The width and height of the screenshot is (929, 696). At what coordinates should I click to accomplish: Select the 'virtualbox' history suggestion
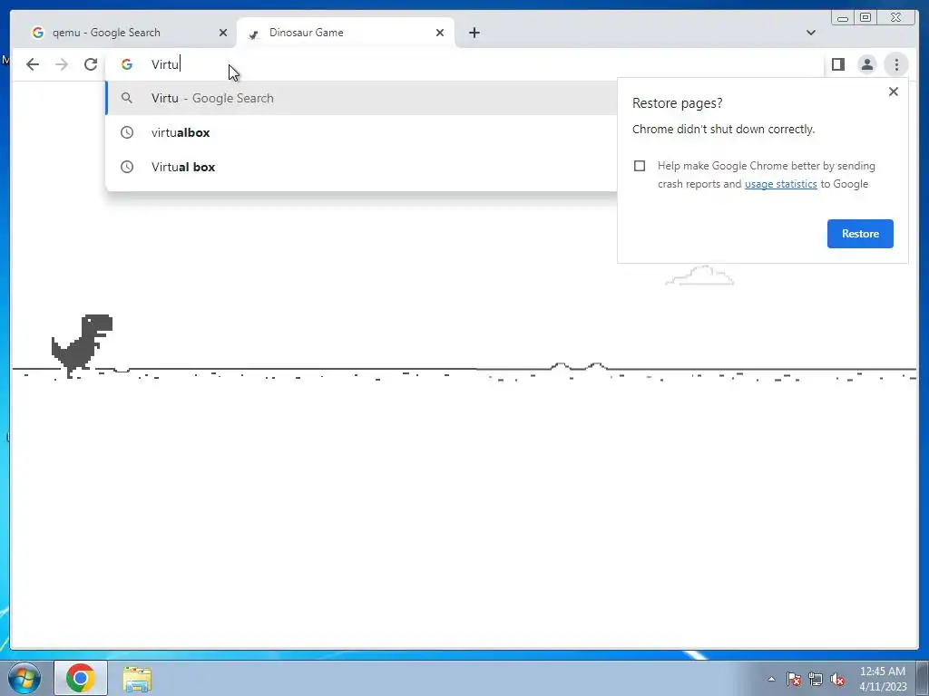point(361,132)
